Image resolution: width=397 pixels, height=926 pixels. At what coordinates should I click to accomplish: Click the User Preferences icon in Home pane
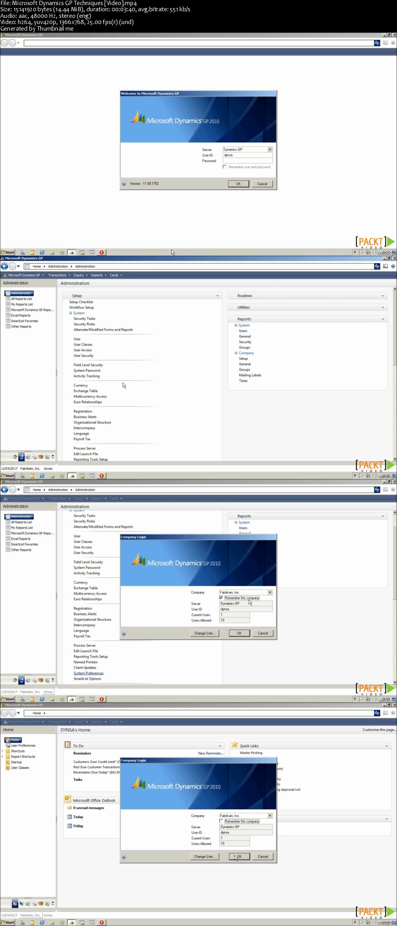8,745
